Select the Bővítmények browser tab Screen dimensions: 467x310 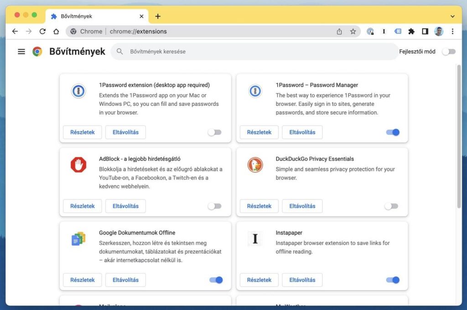(x=97, y=16)
